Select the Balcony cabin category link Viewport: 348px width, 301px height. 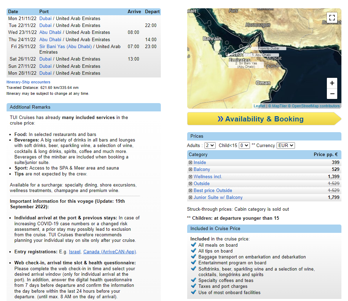(x=202, y=169)
